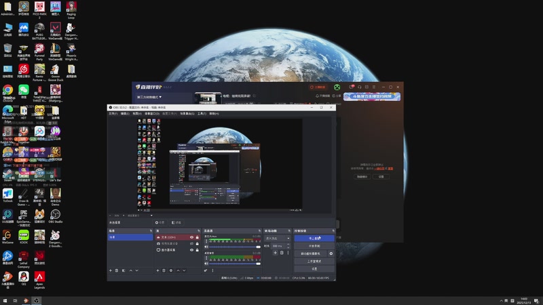Toggle visibility of the video capture device source
This screenshot has height=305, width=543.
[x=191, y=243]
